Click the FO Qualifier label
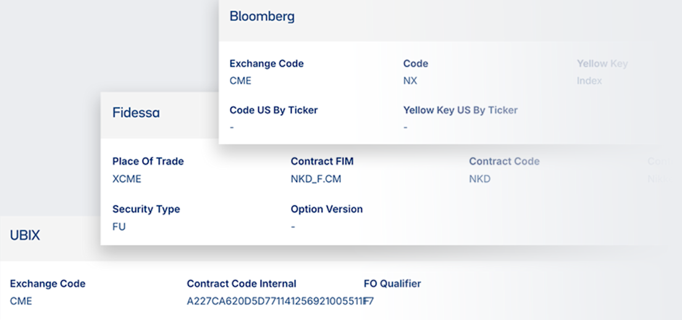Viewport: 682px width, 320px height. tap(392, 284)
